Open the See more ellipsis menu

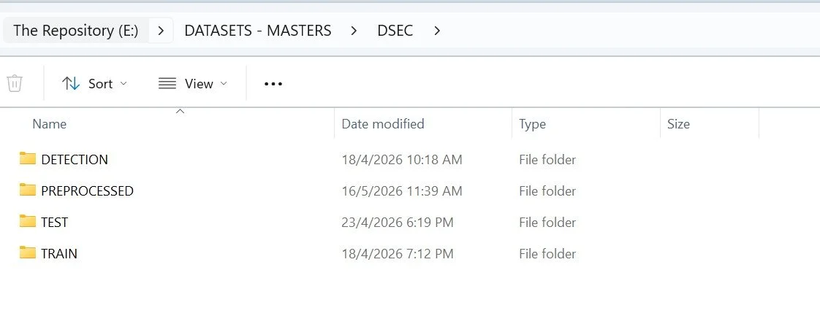click(273, 84)
